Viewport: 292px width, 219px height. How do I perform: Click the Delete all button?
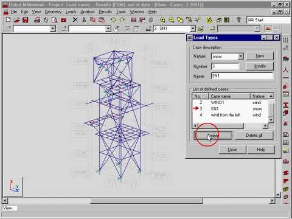click(254, 136)
